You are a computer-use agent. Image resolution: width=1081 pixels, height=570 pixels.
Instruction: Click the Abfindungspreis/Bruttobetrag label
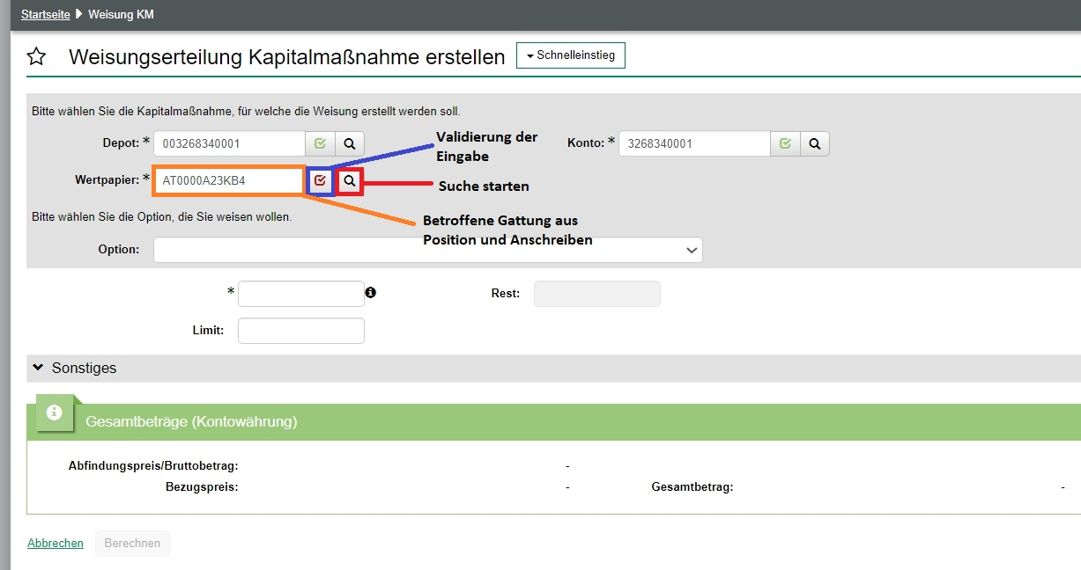click(x=153, y=465)
